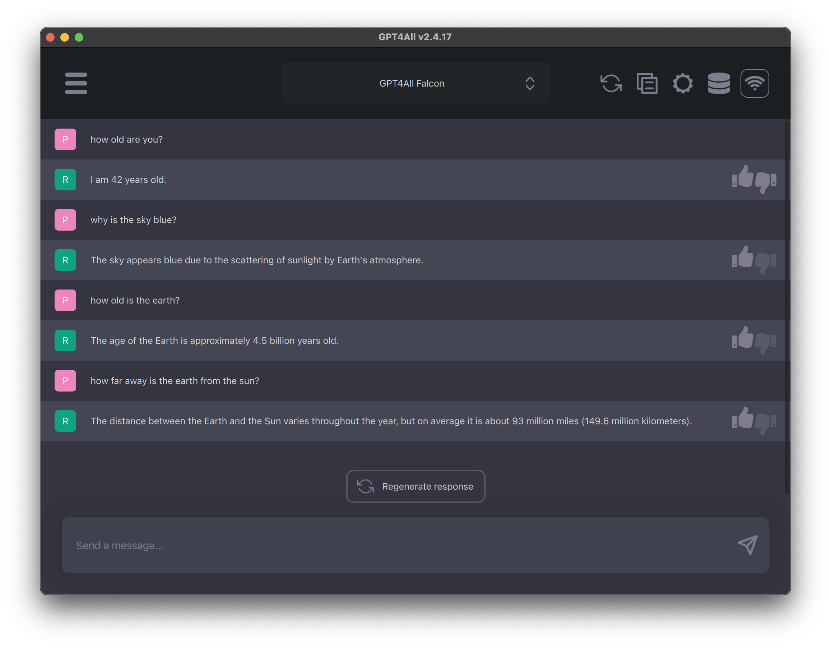Click the chat vertical scrollbar

pos(787,307)
